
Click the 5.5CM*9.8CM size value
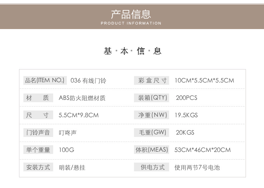(79, 115)
